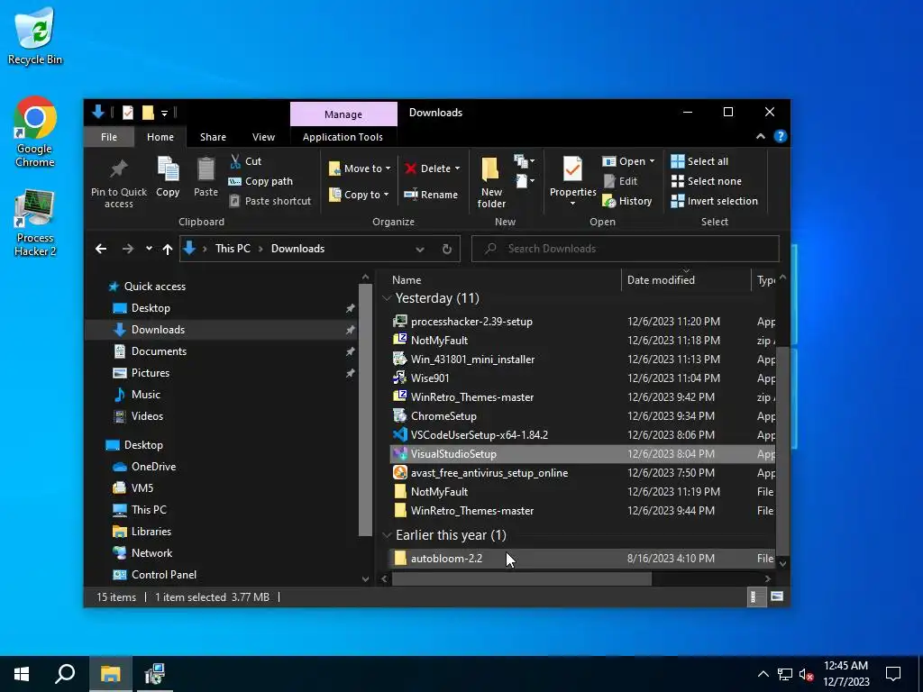Open the View ribbon tab

point(264,137)
